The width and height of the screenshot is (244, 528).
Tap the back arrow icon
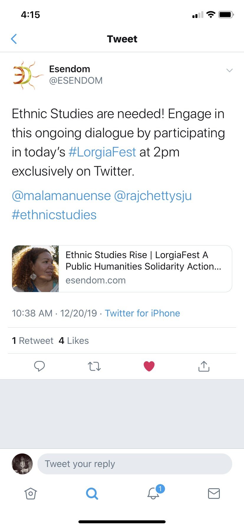coord(14,39)
